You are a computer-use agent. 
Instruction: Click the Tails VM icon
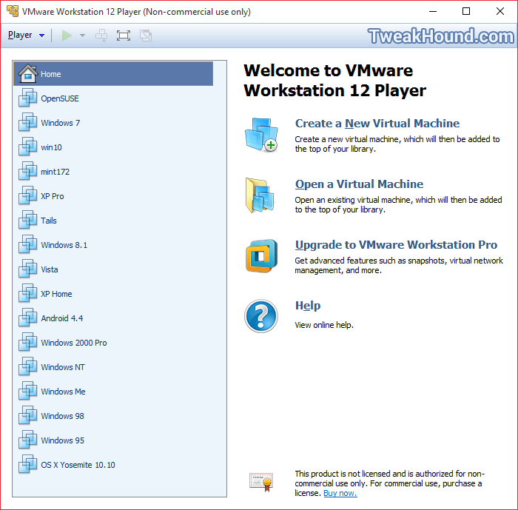[x=28, y=221]
